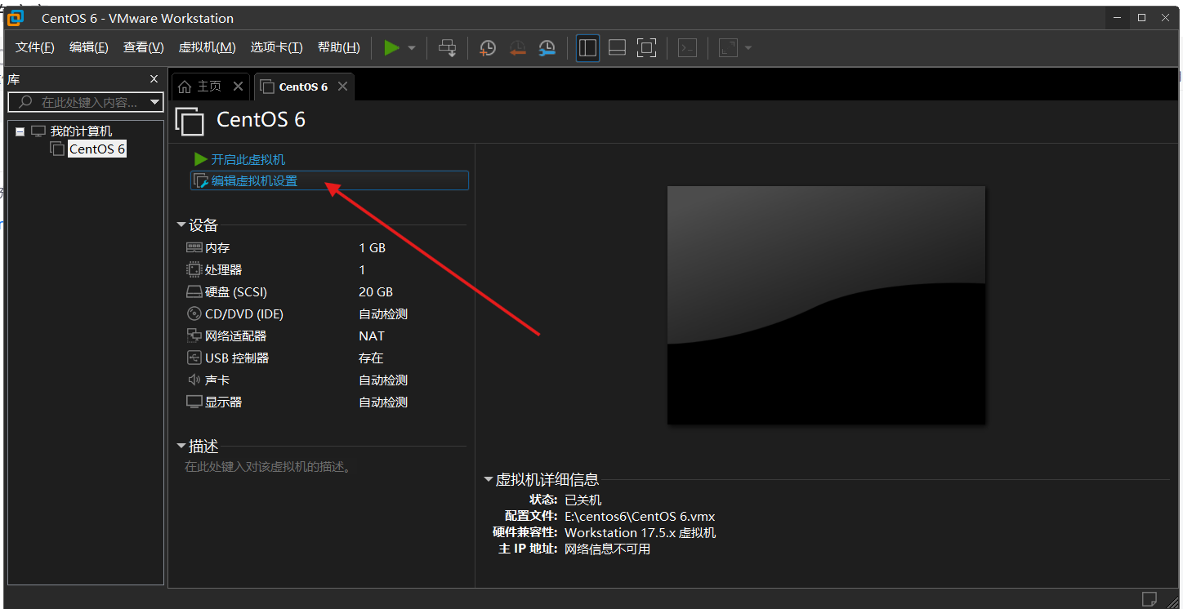This screenshot has height=609, width=1183.
Task: Click the 声卡 sound card speaker icon
Action: tap(194, 380)
